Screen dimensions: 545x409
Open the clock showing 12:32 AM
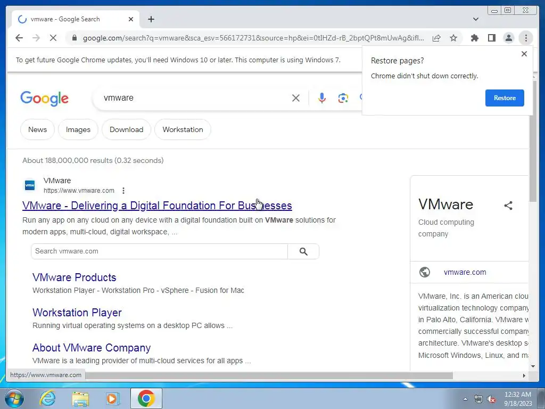(517, 398)
